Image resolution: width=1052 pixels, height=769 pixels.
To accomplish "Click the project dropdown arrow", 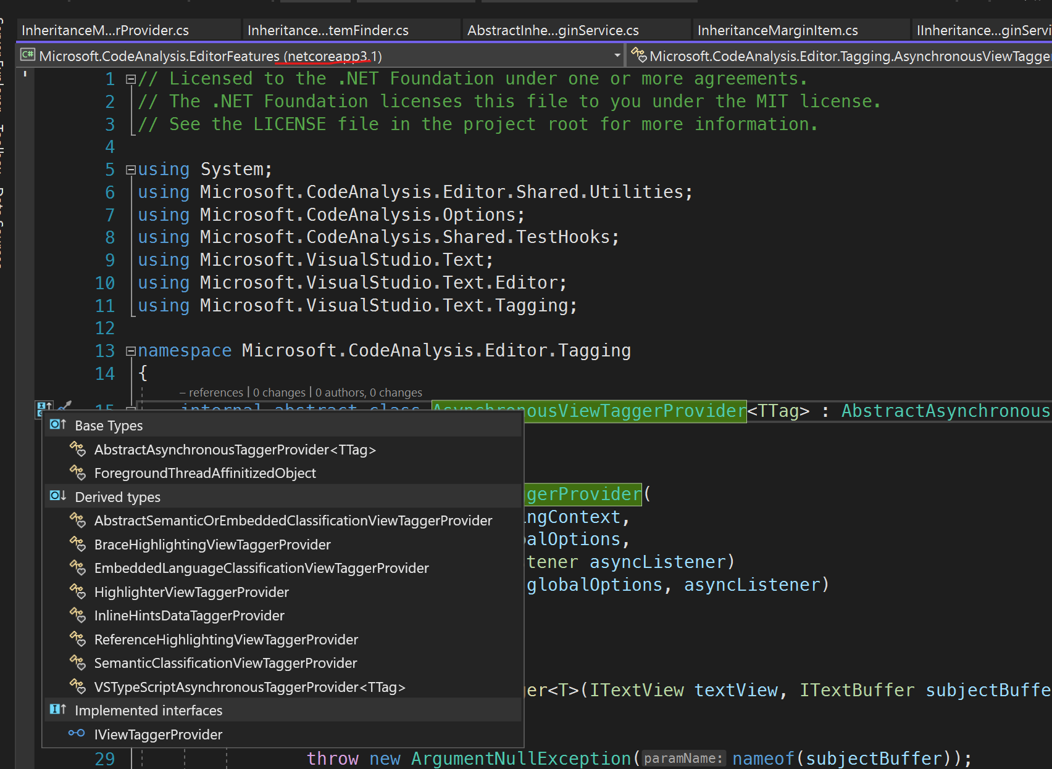I will click(617, 56).
